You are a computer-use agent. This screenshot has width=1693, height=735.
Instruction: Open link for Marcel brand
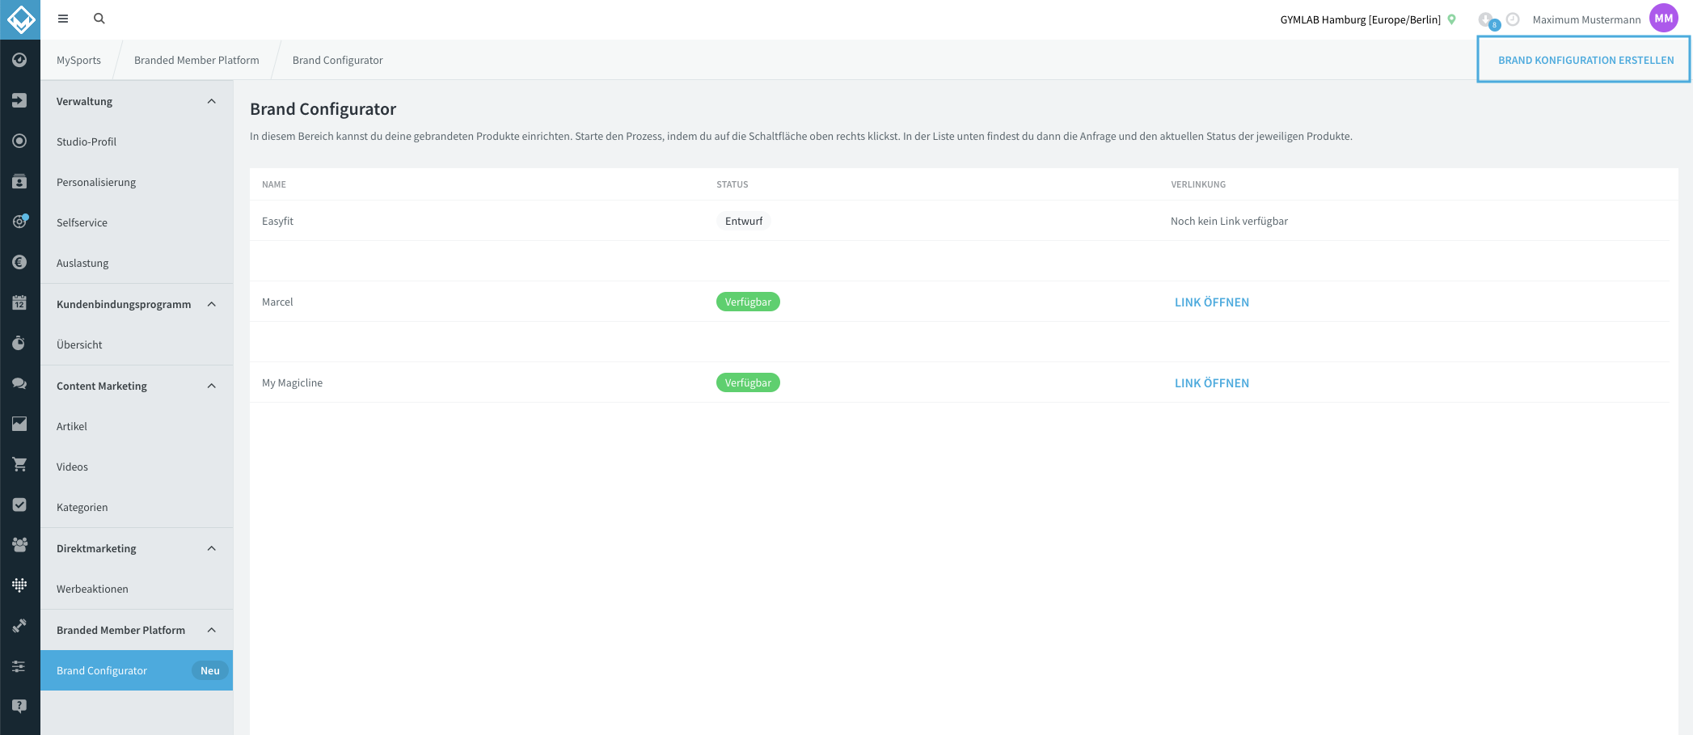click(1212, 302)
